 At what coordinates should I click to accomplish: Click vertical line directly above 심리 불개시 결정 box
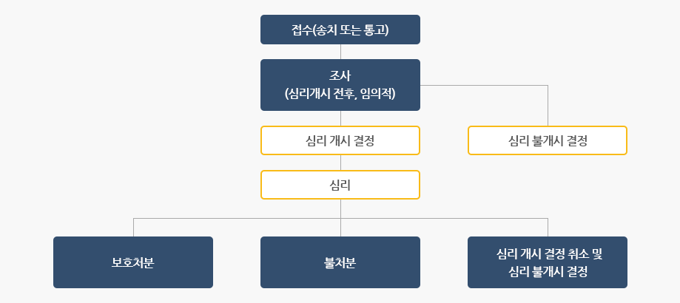548,107
